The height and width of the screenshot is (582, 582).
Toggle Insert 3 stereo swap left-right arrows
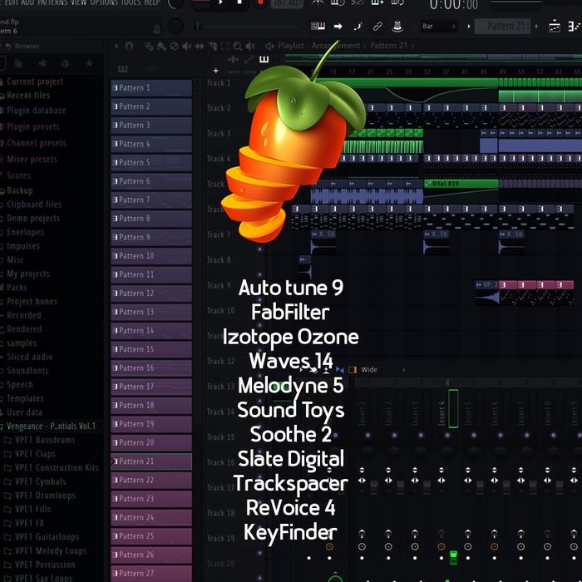click(x=415, y=481)
